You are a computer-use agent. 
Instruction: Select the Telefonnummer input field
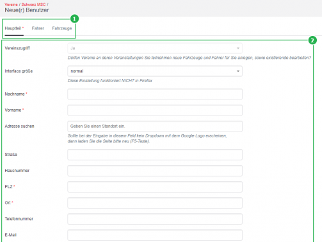coord(155,219)
